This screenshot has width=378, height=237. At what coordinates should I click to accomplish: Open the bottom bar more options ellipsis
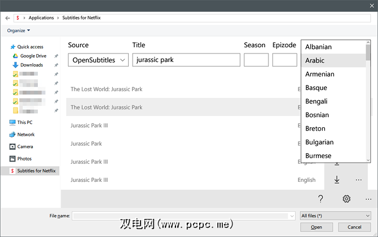(368, 199)
